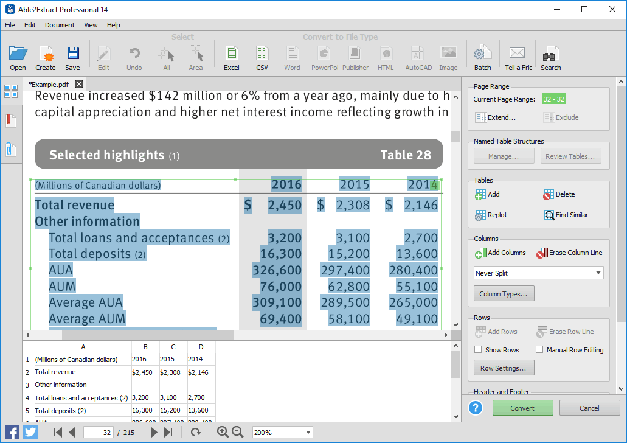Choose the Select All tool

tap(167, 58)
